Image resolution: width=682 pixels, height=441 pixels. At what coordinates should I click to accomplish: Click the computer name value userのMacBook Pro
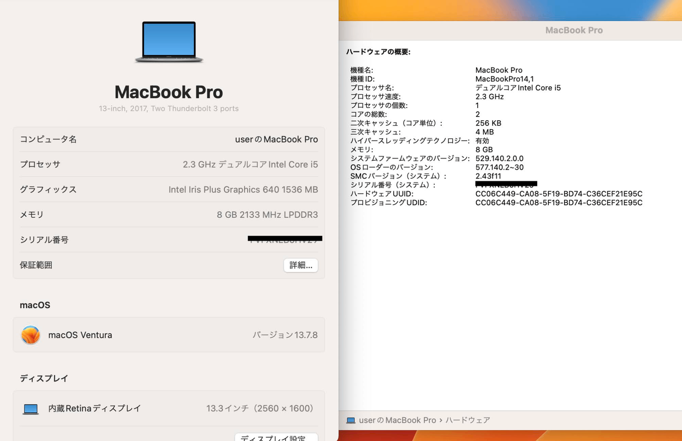coord(277,139)
